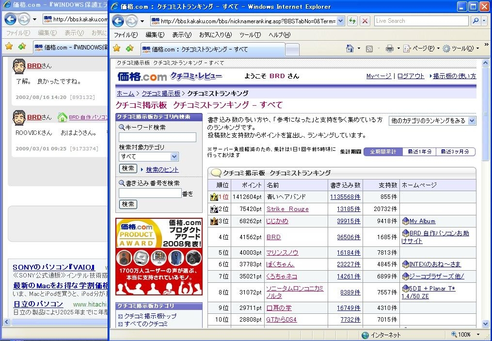This screenshot has height=341, width=492.
Task: Click the browser Back arrow button
Action: point(118,21)
